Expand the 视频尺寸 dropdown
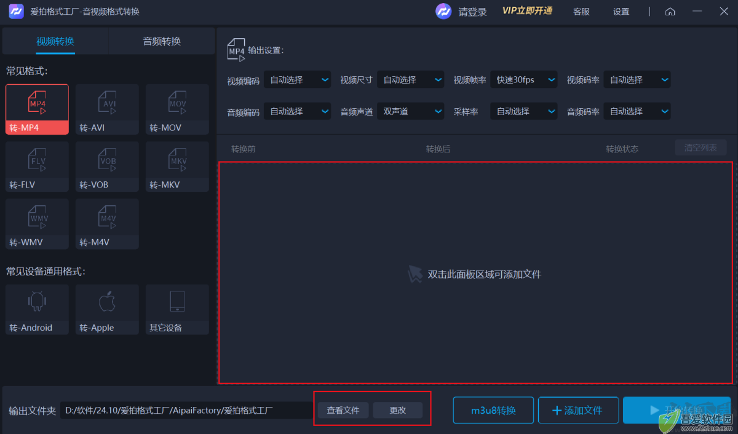Screen dimensions: 738x434 (410, 80)
